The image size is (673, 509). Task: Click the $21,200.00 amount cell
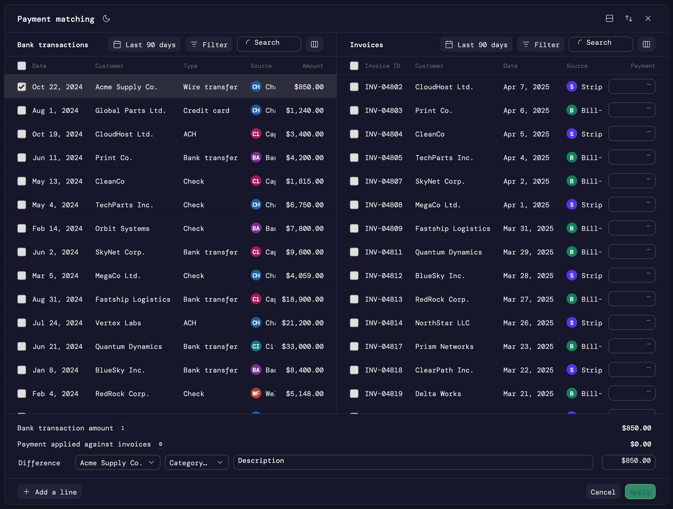tap(303, 323)
